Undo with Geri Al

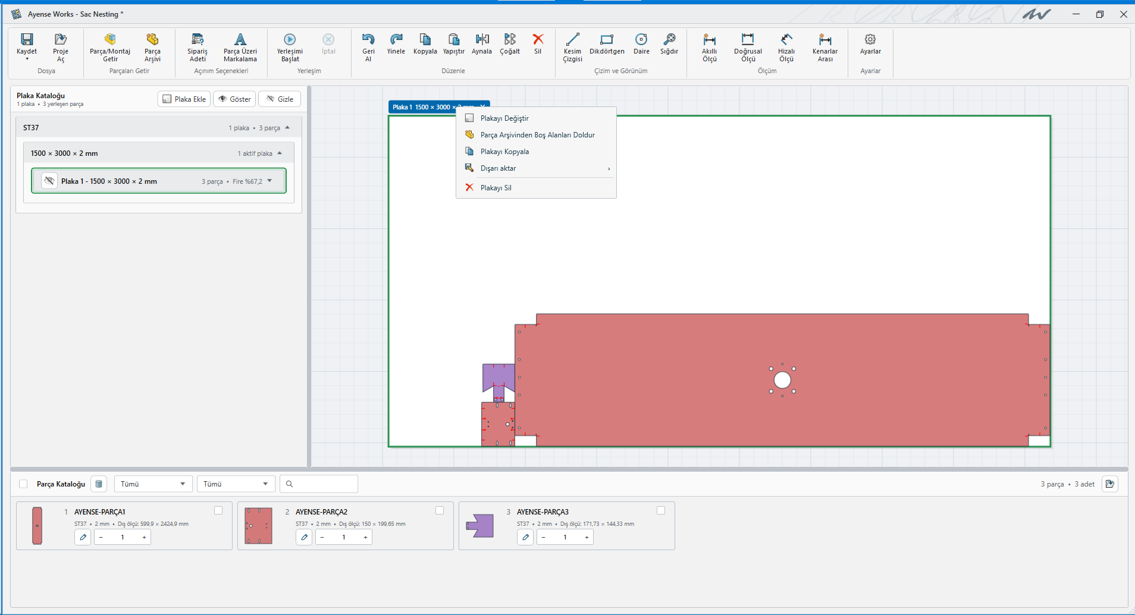pos(368,47)
